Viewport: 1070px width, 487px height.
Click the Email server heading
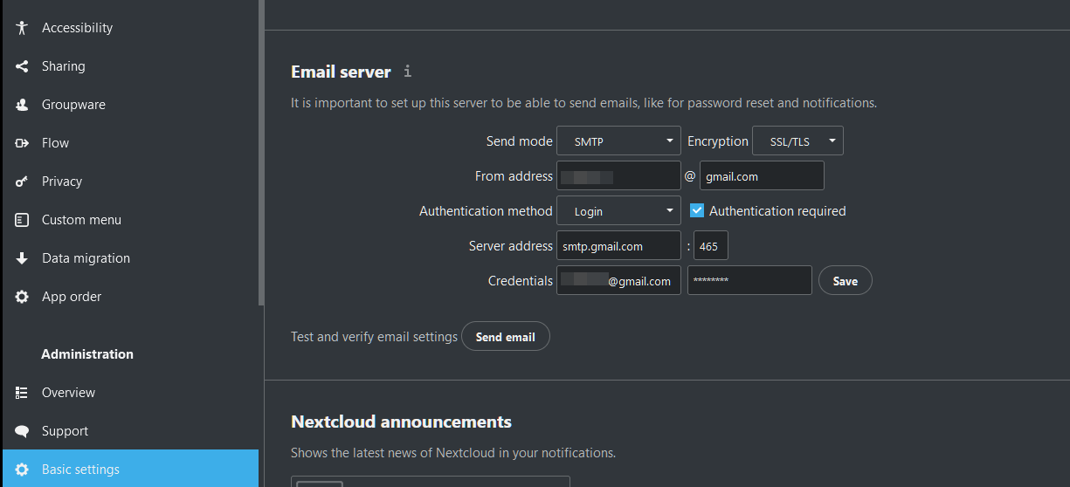click(x=341, y=72)
